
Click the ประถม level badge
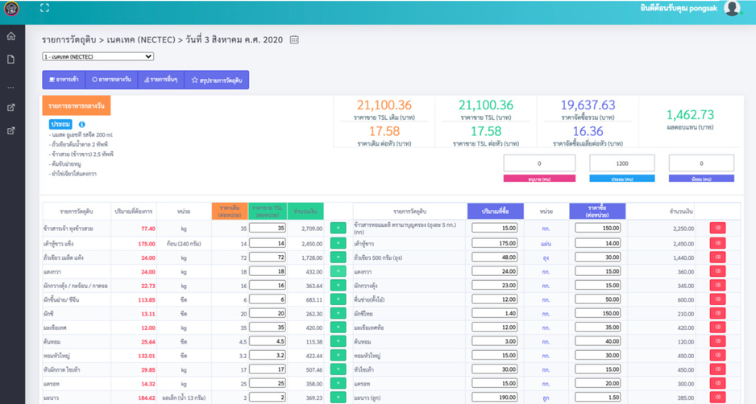click(60, 124)
